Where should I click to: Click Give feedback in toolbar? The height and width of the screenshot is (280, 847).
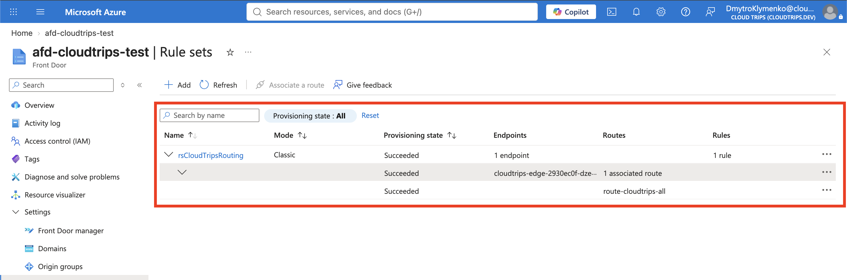[x=362, y=85]
